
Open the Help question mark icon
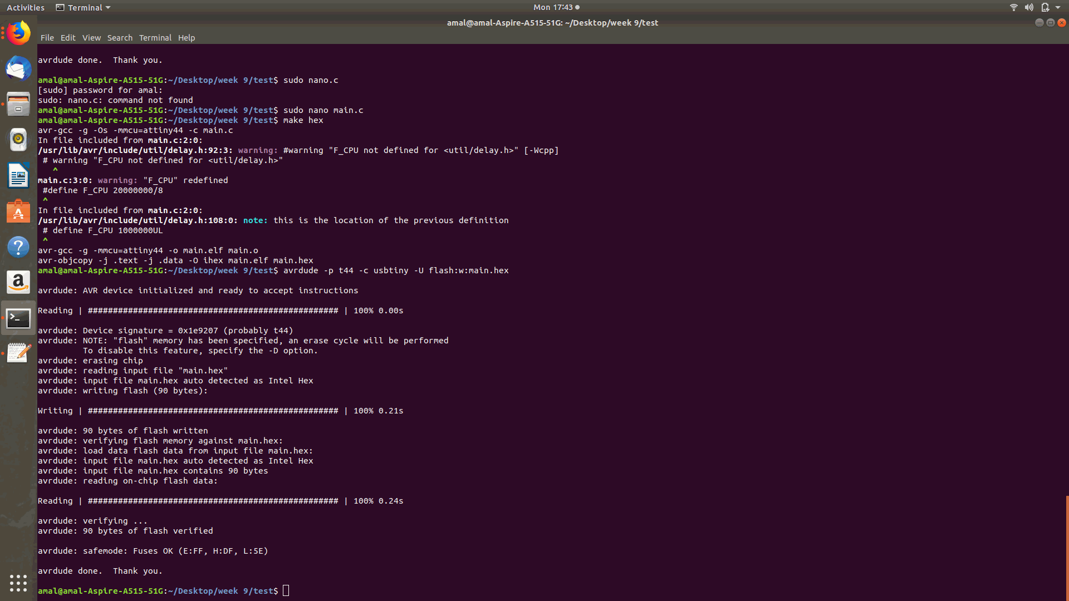pyautogui.click(x=18, y=247)
